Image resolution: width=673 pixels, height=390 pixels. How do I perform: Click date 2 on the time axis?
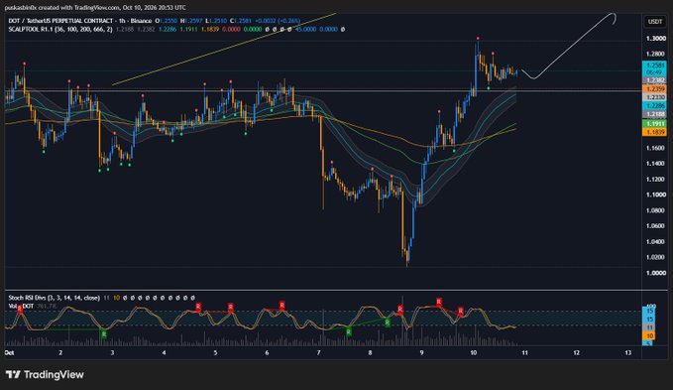point(60,352)
